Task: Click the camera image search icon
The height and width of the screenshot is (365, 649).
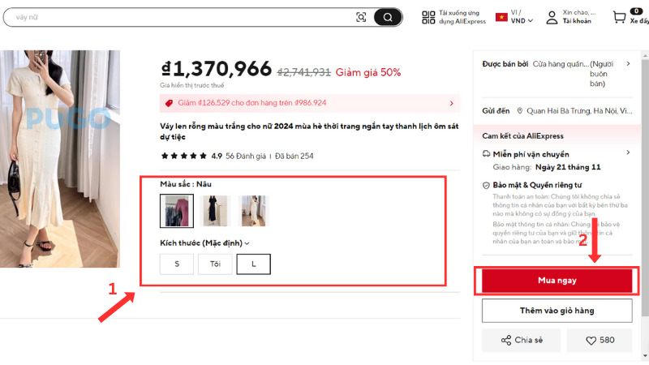Action: (361, 17)
